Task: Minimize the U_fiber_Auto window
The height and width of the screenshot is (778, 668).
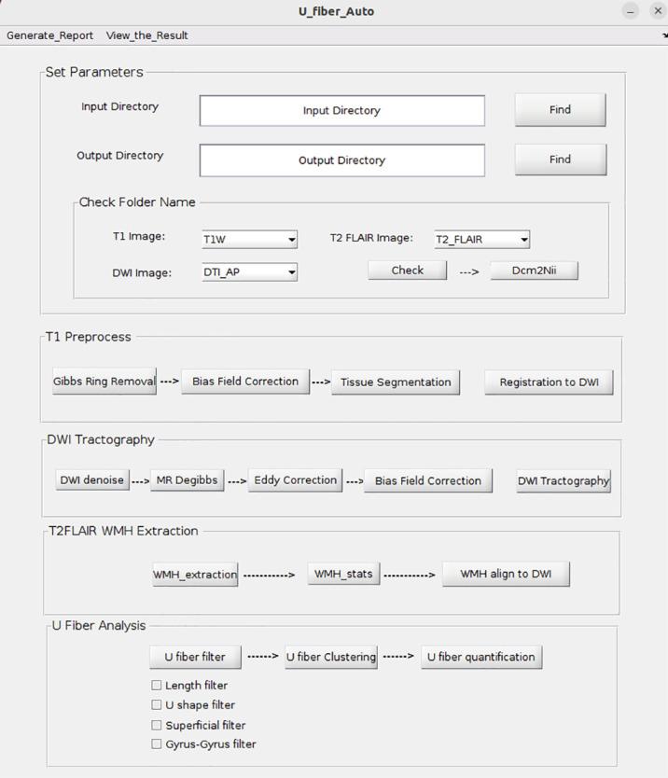Action: coord(632,11)
